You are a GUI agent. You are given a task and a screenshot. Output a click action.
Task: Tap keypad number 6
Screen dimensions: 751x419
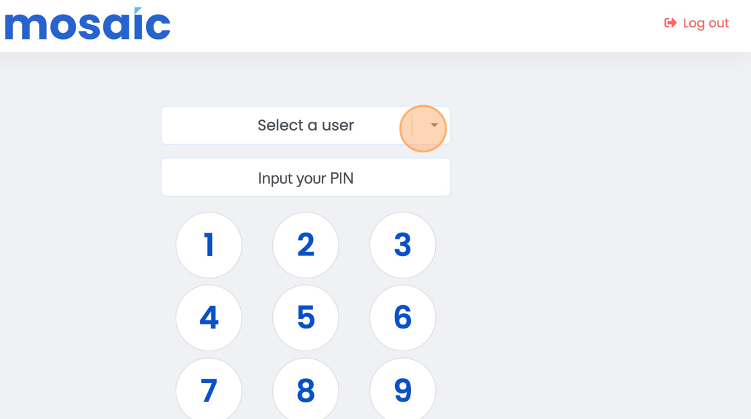[x=402, y=318]
